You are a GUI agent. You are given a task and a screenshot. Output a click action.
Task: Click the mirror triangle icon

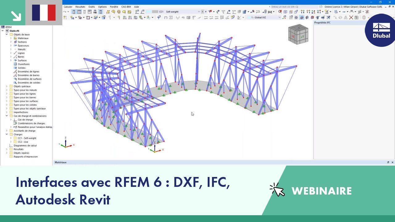point(346,17)
